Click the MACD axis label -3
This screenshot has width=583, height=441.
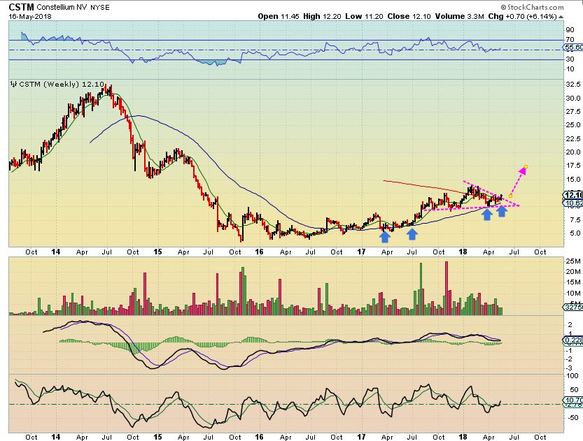[569, 368]
